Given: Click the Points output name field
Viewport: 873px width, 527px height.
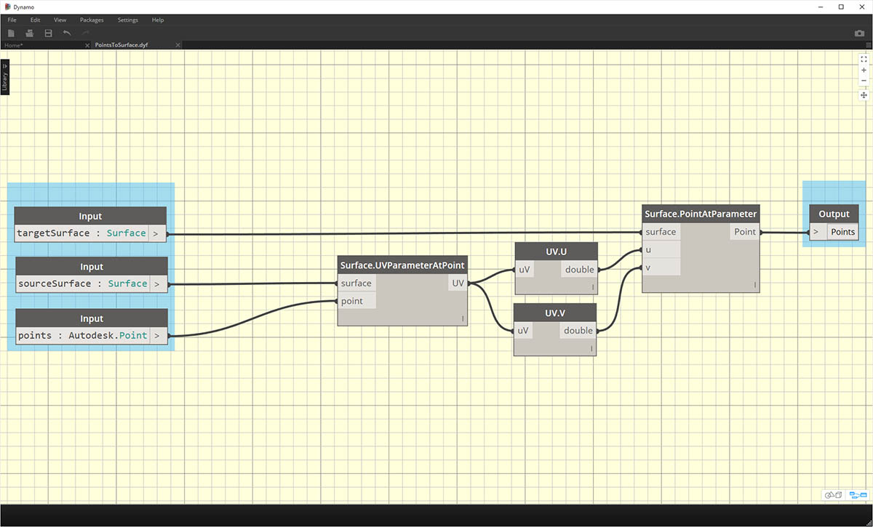Looking at the screenshot, I should point(843,232).
